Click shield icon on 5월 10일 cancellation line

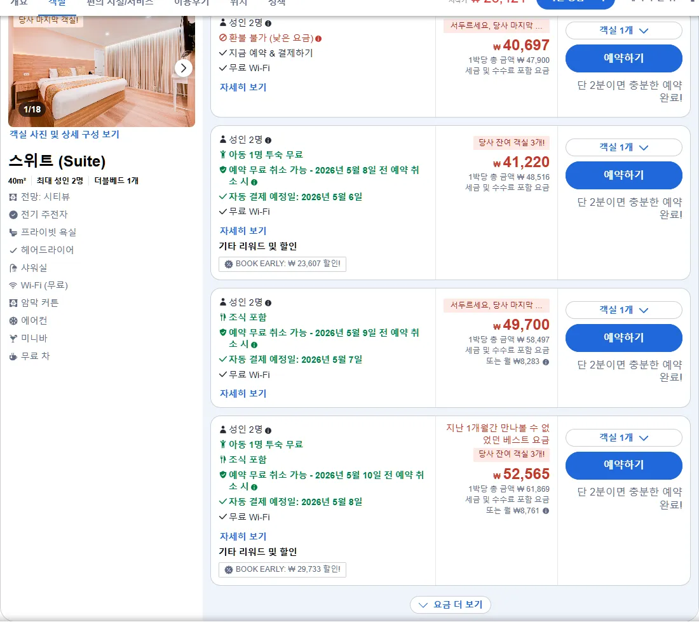click(x=223, y=475)
